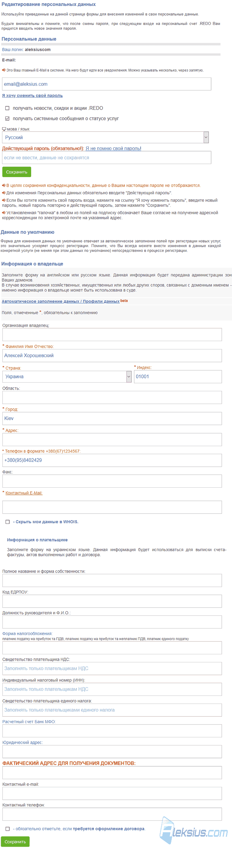Uncheck получать системные сообщения о статусе услуг
The width and height of the screenshot is (232, 848).
click(7, 118)
